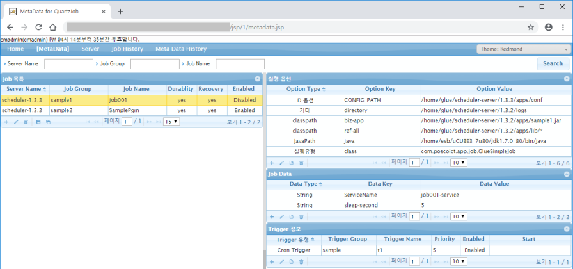
Task: Focus the Server Name input field
Action: coord(68,63)
